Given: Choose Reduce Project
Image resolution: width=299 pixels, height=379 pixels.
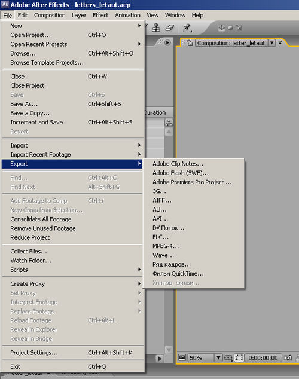Looking at the screenshot, I should coord(72,237).
